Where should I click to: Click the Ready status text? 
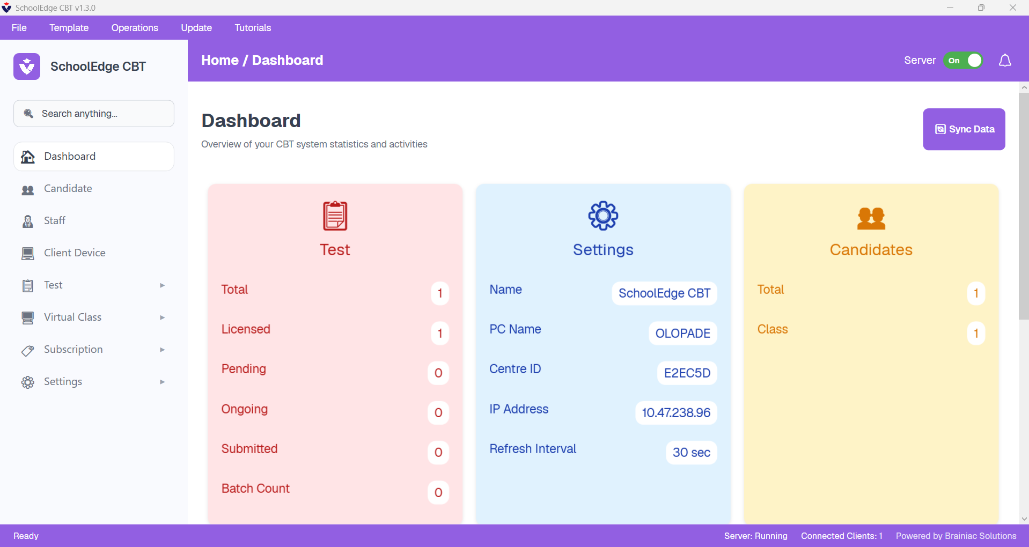pyautogui.click(x=26, y=536)
